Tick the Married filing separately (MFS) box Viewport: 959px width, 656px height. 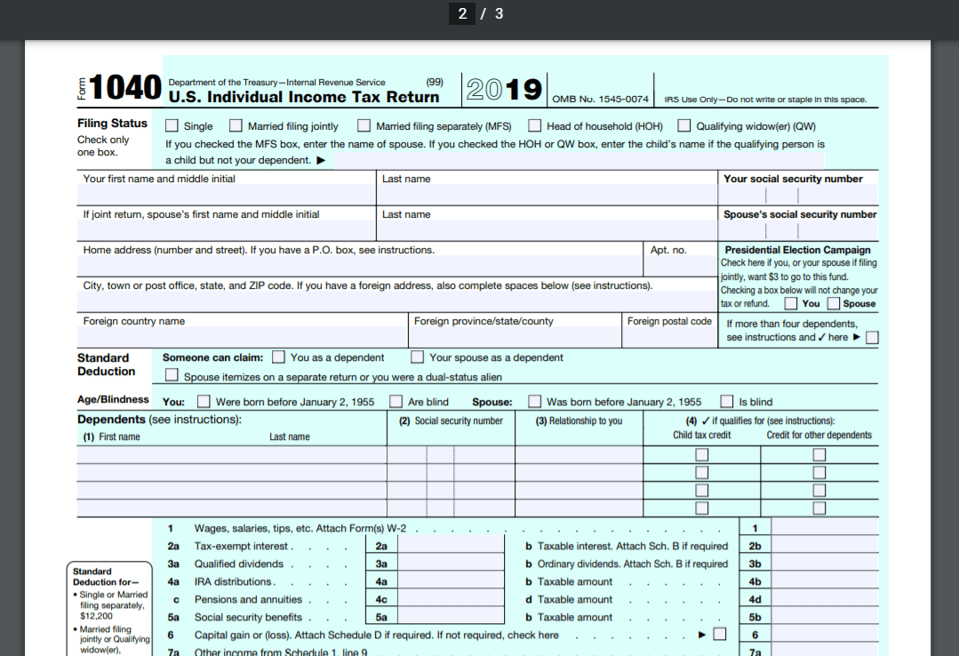point(364,126)
